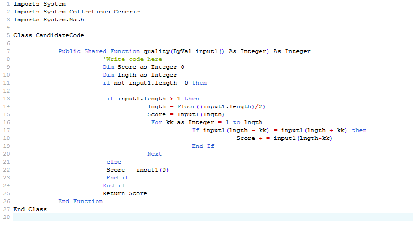
Task: Click the green 'Write code here comment
Action: [x=132, y=59]
